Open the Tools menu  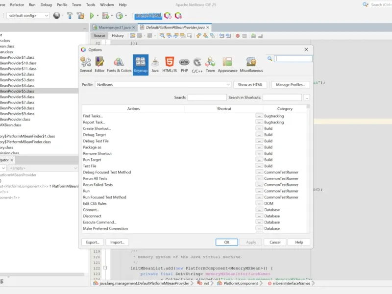point(91,5)
